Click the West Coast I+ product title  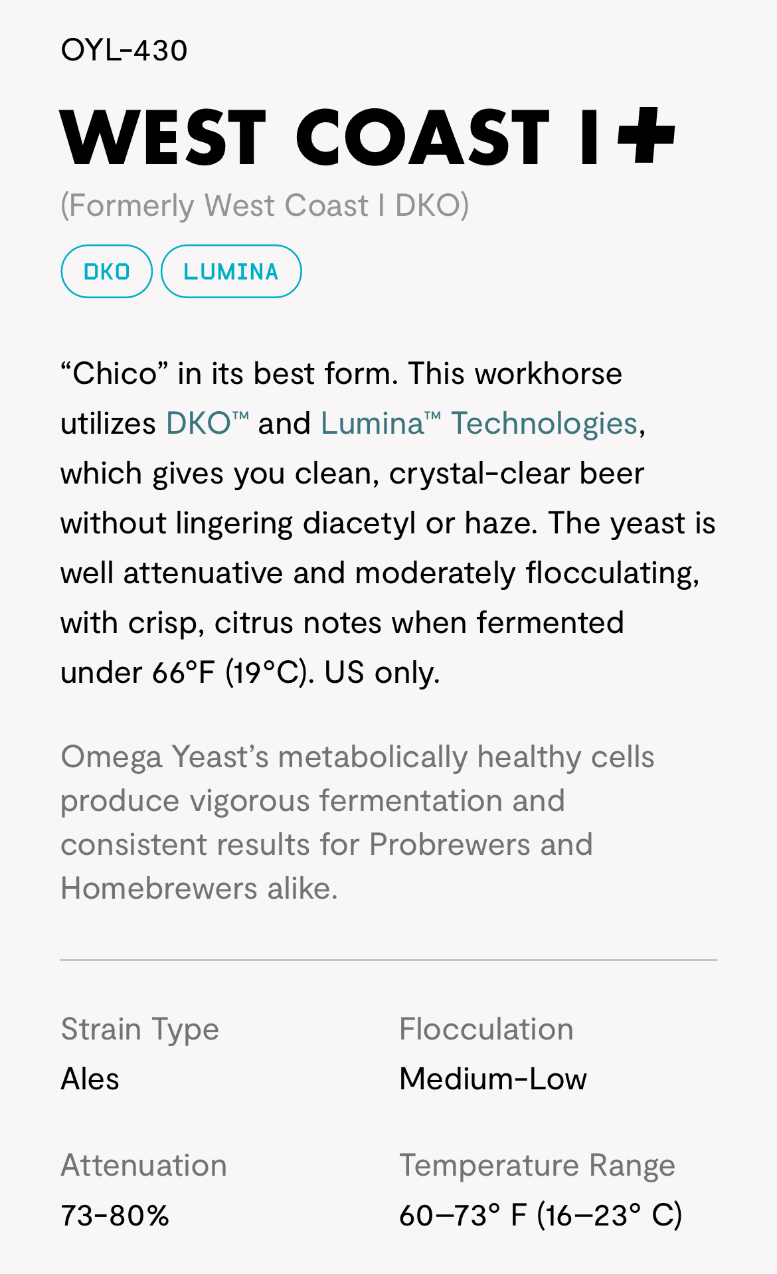[367, 137]
